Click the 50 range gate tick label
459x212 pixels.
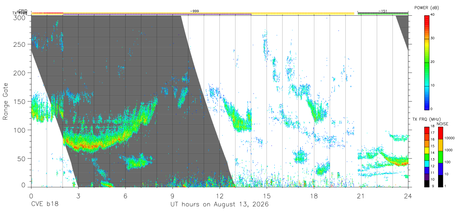pos(22,159)
